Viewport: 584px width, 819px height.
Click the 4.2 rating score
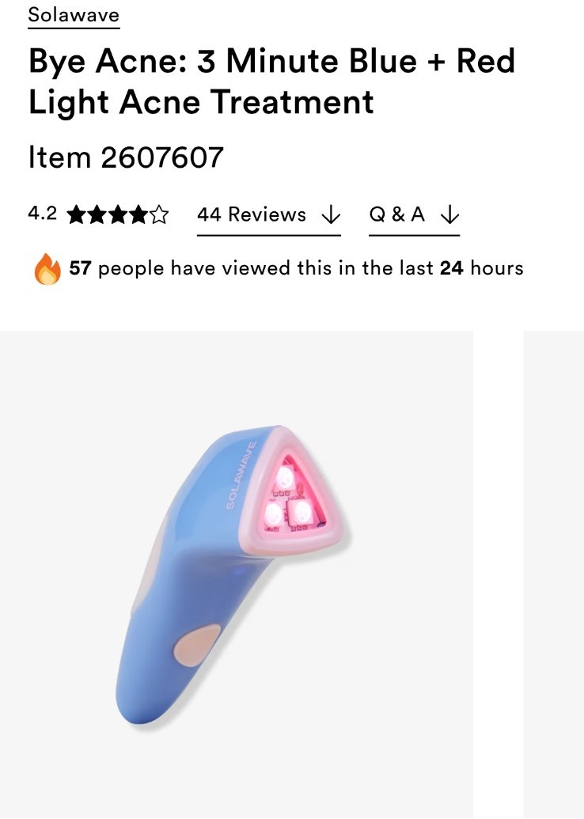click(x=42, y=214)
